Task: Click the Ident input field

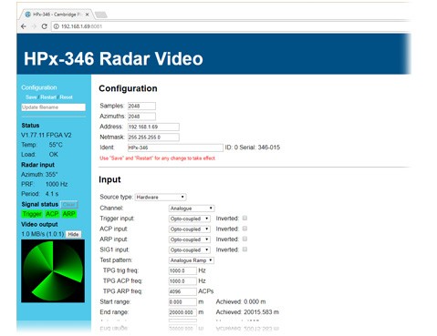Action: coord(175,148)
